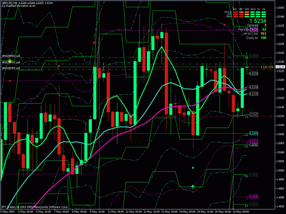
Task: Click the magenta 1.4948 level price label
Action: coord(254,197)
